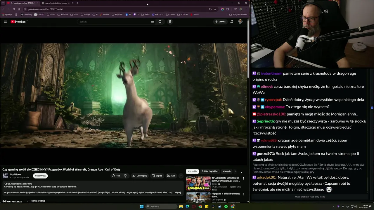Screen dimensions: 374x210
Task: Open the INFLUENCERZY UWIĘZIENI W DUBAJU video thumbnail
Action: coord(198,183)
